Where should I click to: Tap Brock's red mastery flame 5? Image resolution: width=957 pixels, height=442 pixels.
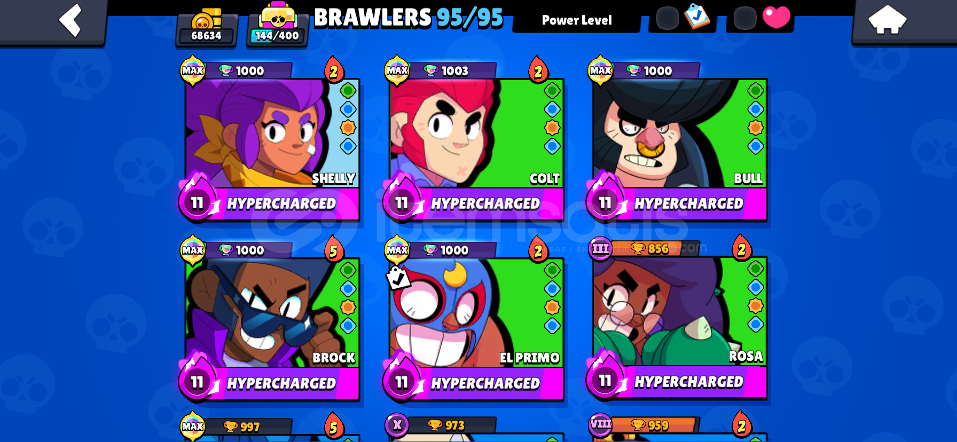coord(334,249)
